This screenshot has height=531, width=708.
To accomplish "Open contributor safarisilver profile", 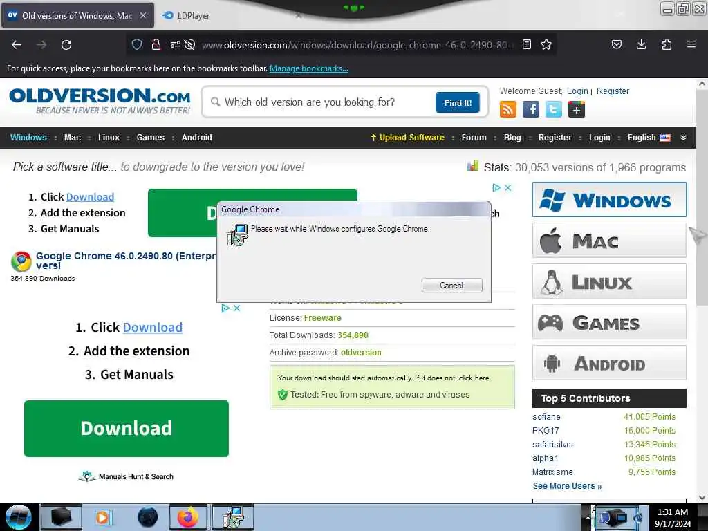I will pyautogui.click(x=553, y=445).
